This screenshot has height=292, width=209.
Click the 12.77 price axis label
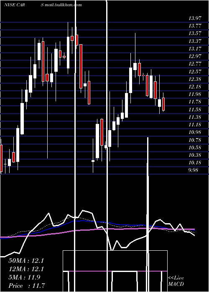195,64
